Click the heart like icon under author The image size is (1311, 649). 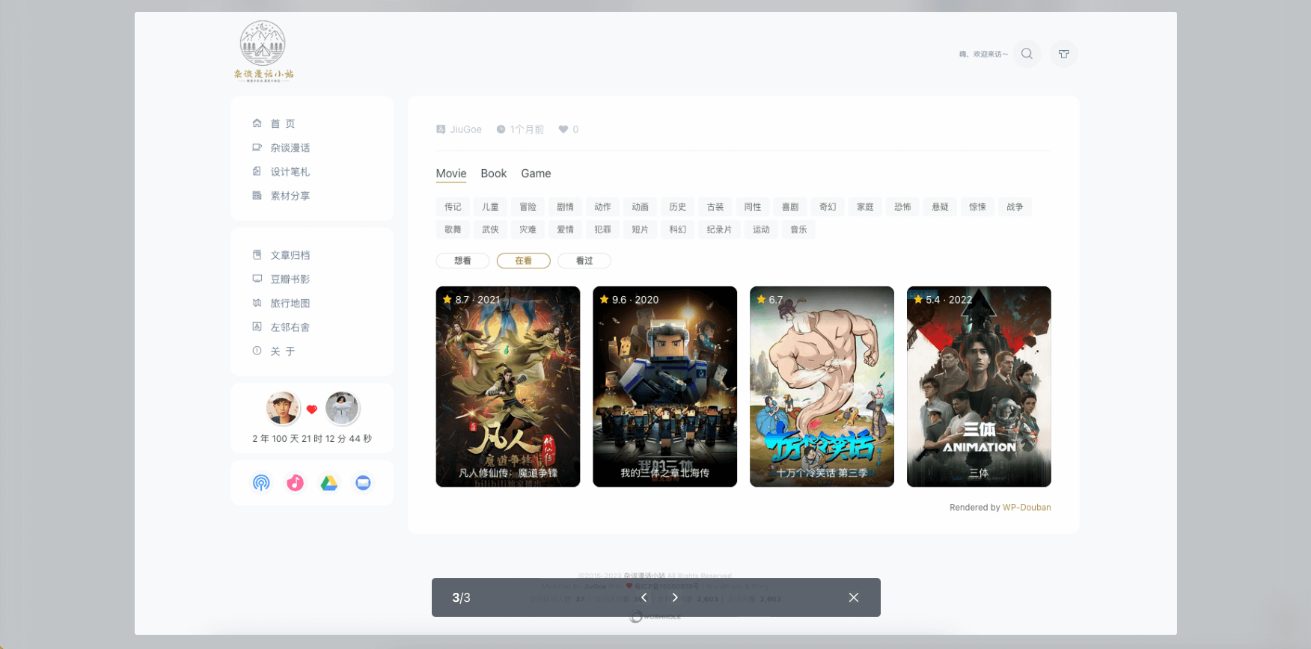pyautogui.click(x=563, y=129)
